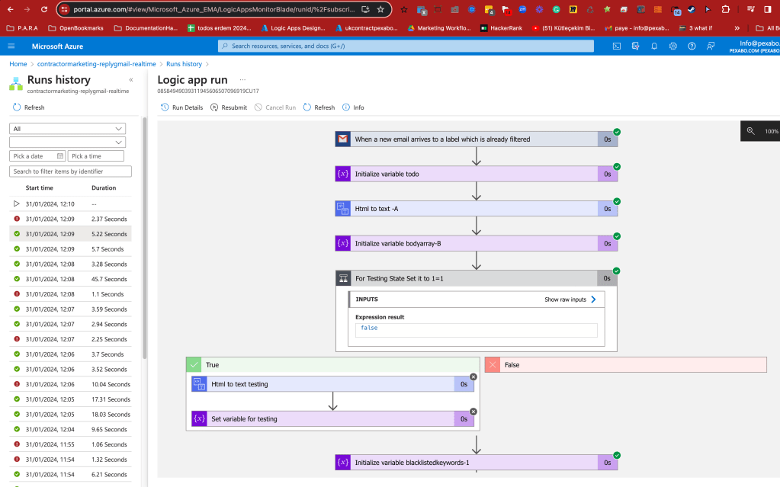Open Cloud Shell from the top bar
The height and width of the screenshot is (487, 780).
[616, 46]
